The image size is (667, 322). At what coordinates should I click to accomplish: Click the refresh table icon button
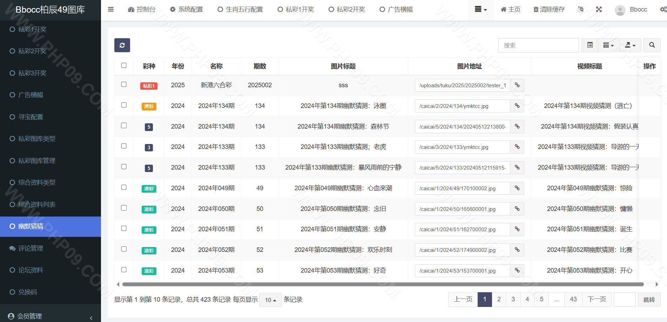[122, 45]
